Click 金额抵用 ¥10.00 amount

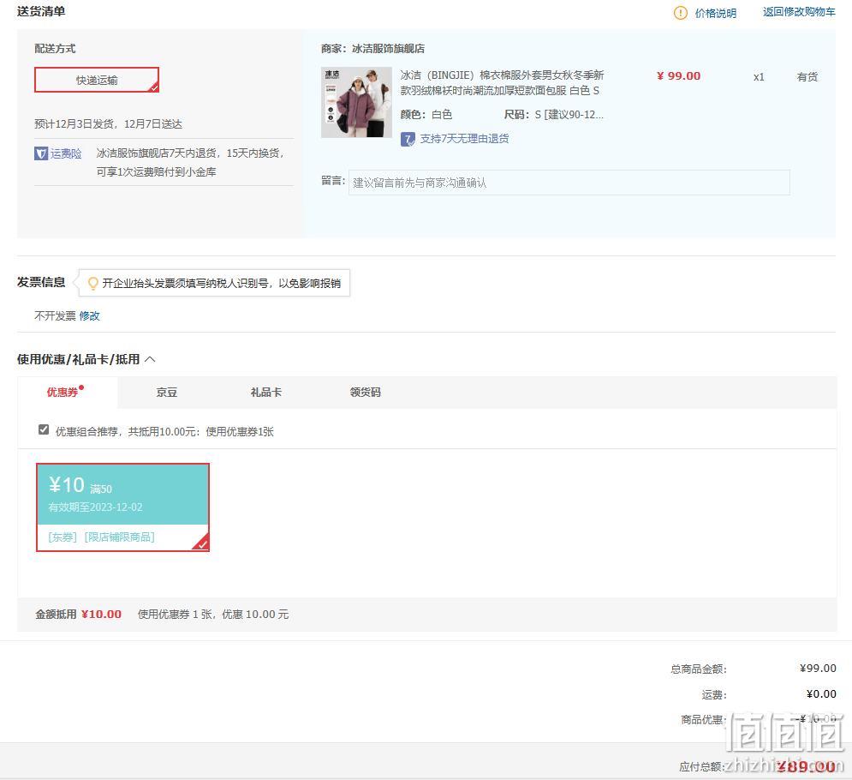(101, 614)
